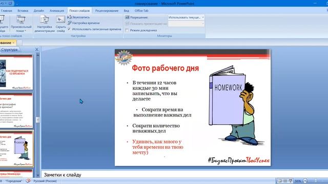Enable Режим докладчика checkbox

[127, 30]
